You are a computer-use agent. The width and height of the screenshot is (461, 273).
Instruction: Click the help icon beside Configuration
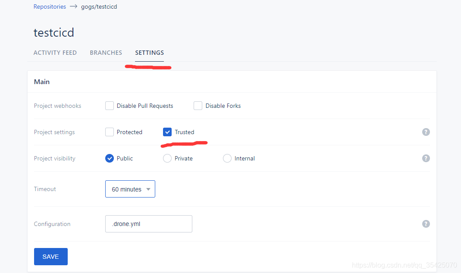426,224
